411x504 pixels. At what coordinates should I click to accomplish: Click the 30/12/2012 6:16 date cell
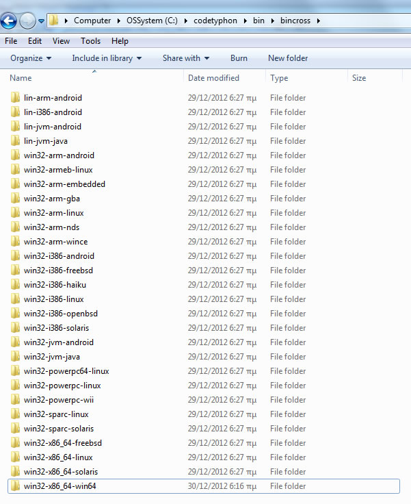tap(222, 486)
